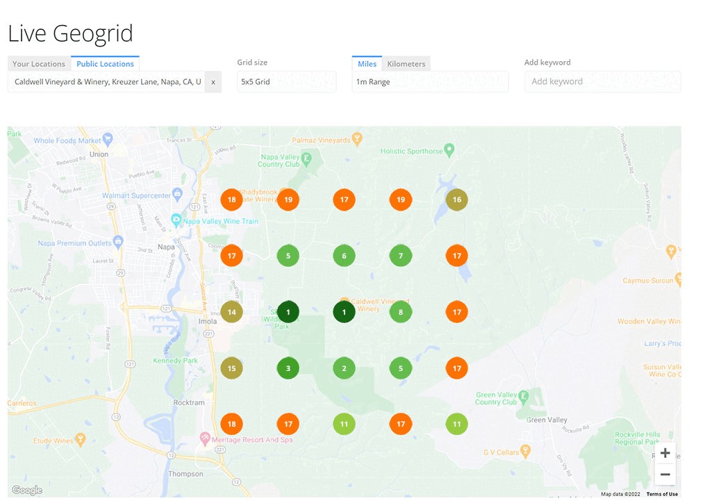This screenshot has height=501, width=703.
Task: Open the Terms of Use link
Action: [x=662, y=494]
